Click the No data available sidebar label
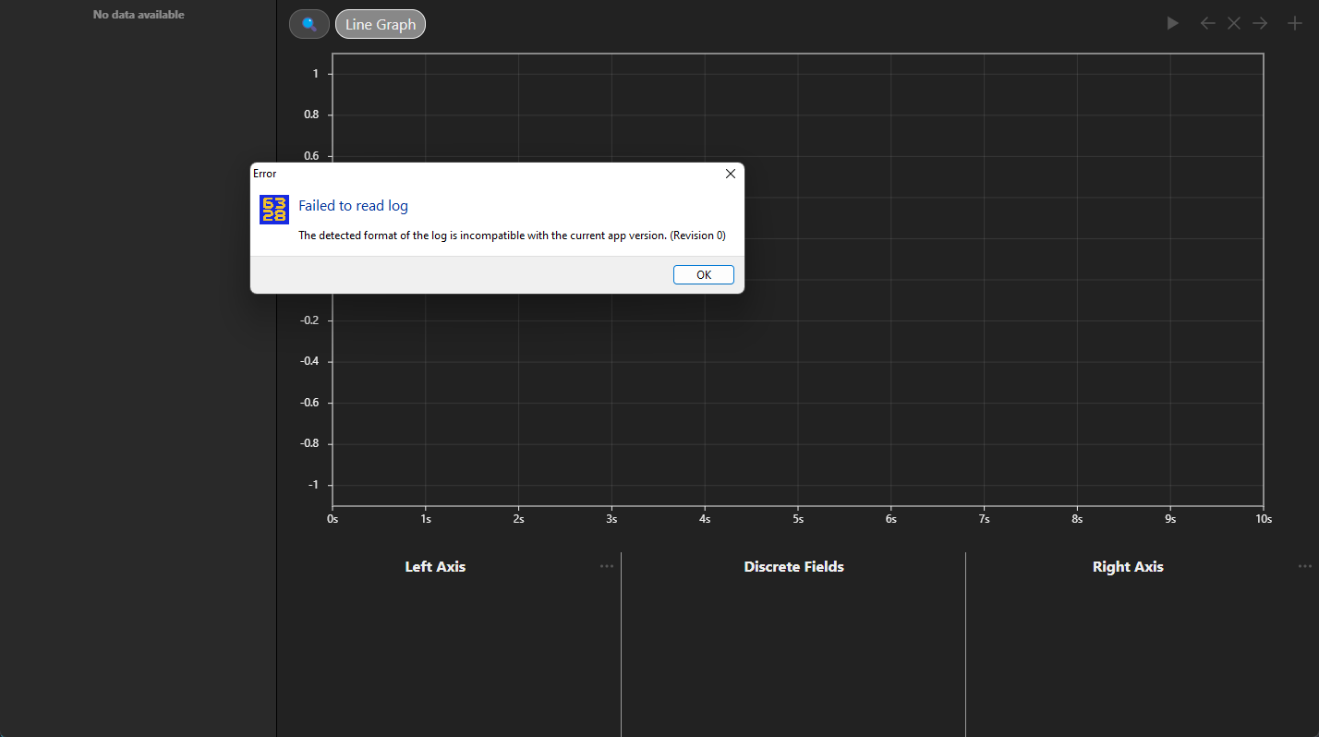 (x=138, y=14)
